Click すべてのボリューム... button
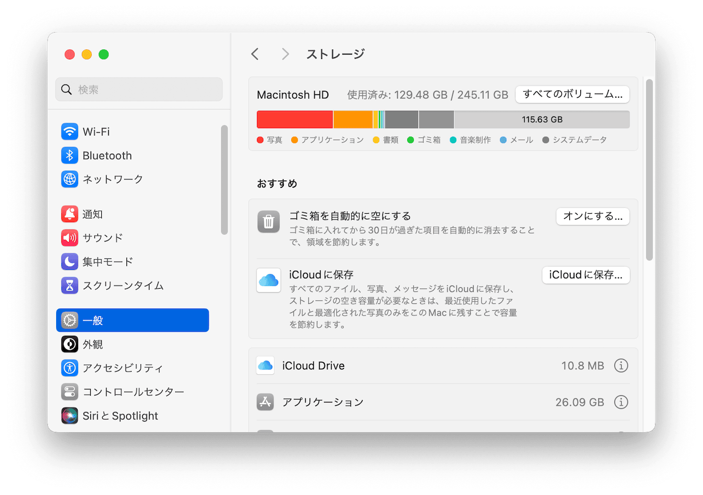Screen dimensions: 703x495 (572, 94)
